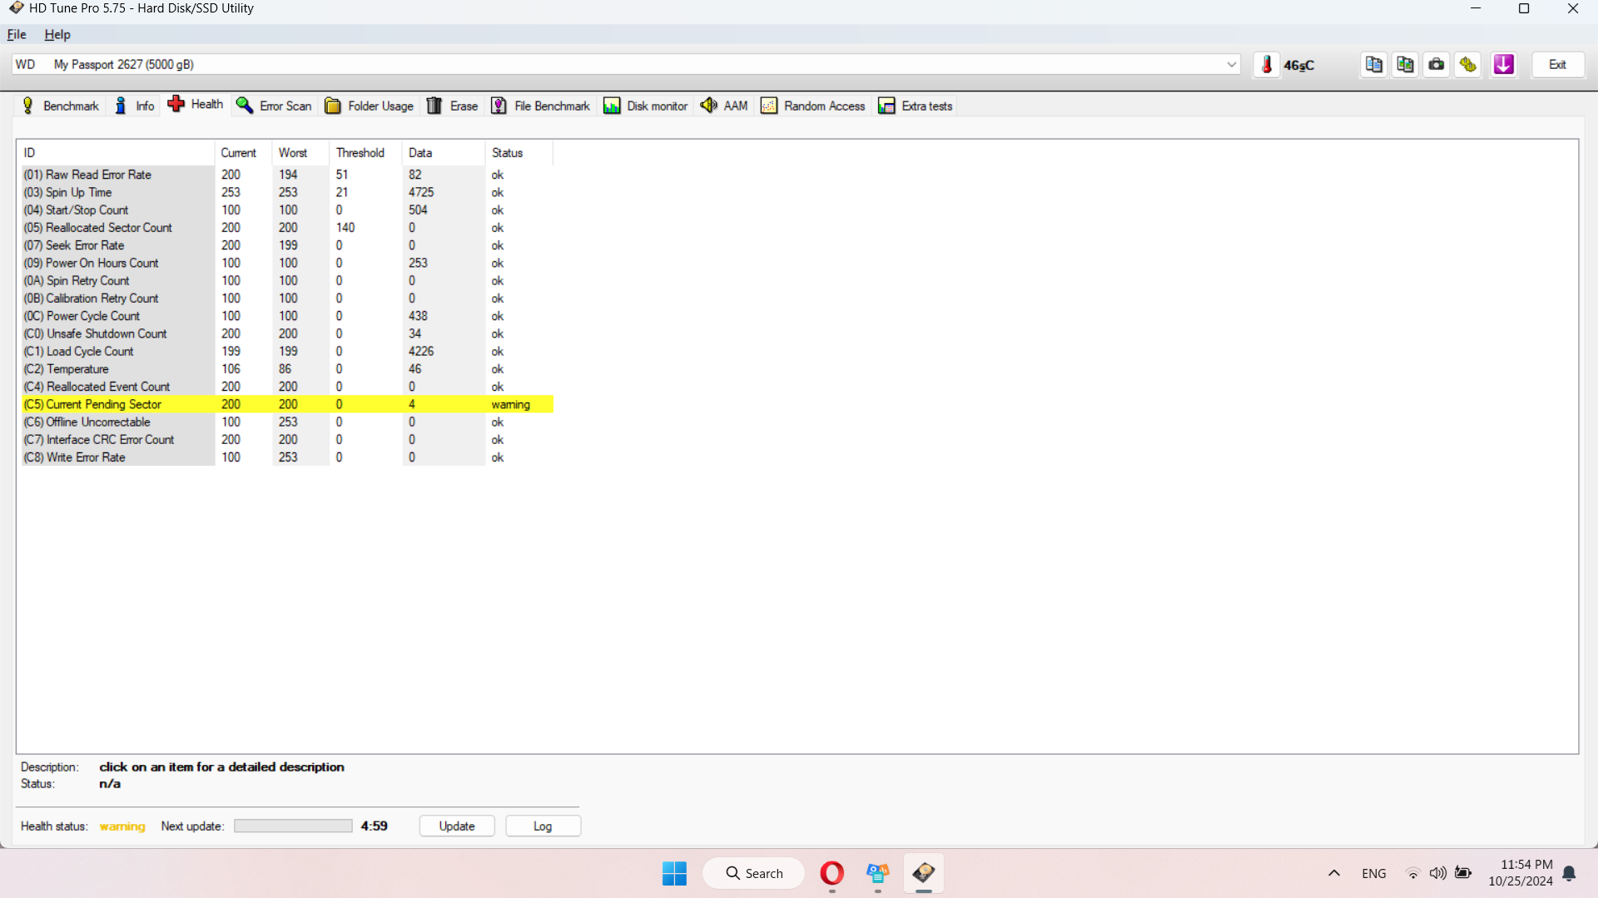1598x898 pixels.
Task: Click the Data column header
Action: (x=444, y=153)
